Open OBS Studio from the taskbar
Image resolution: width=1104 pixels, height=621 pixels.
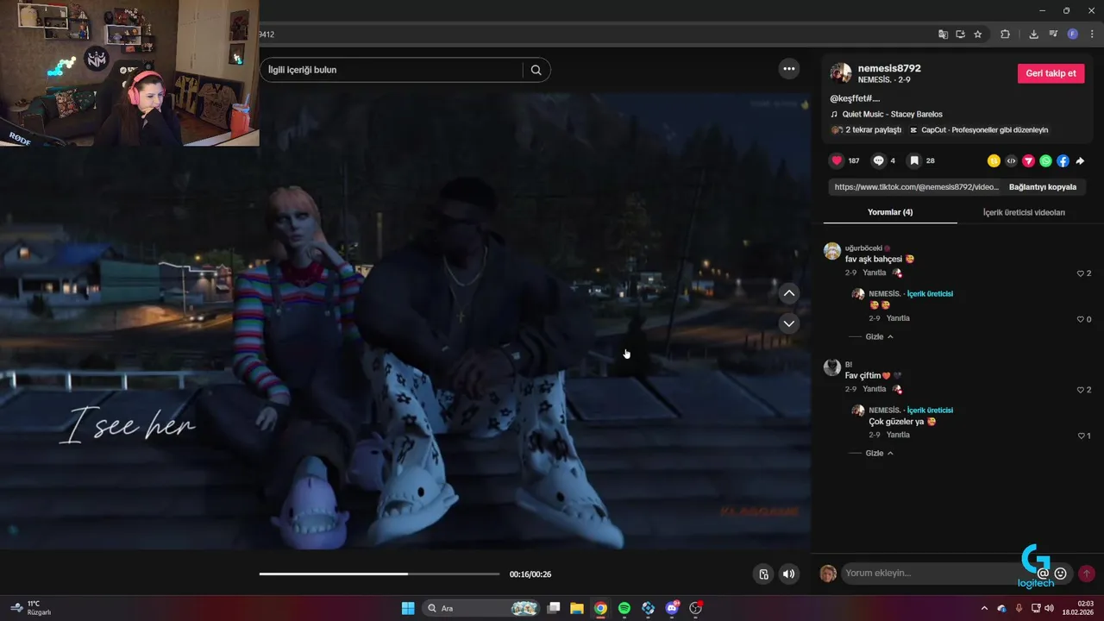click(695, 608)
